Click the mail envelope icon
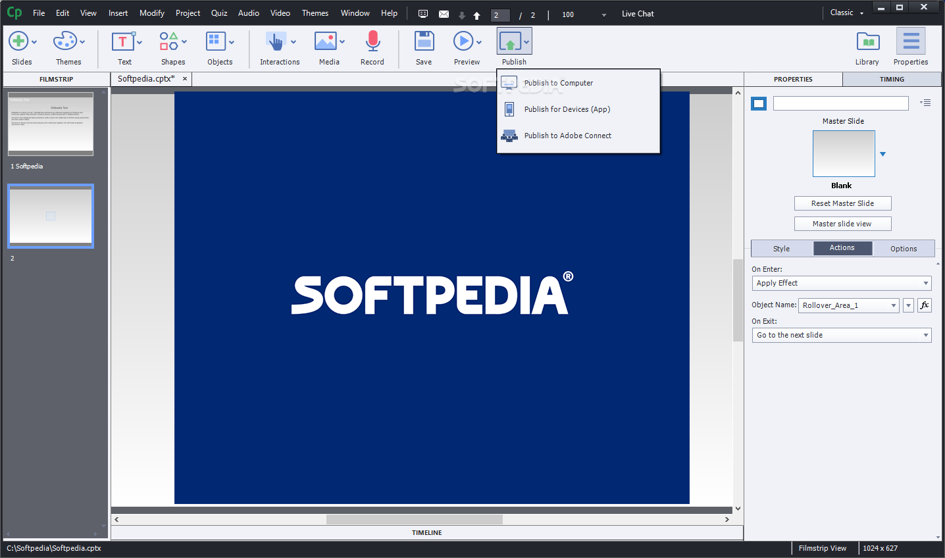Screen dimensions: 945x558 [x=444, y=14]
